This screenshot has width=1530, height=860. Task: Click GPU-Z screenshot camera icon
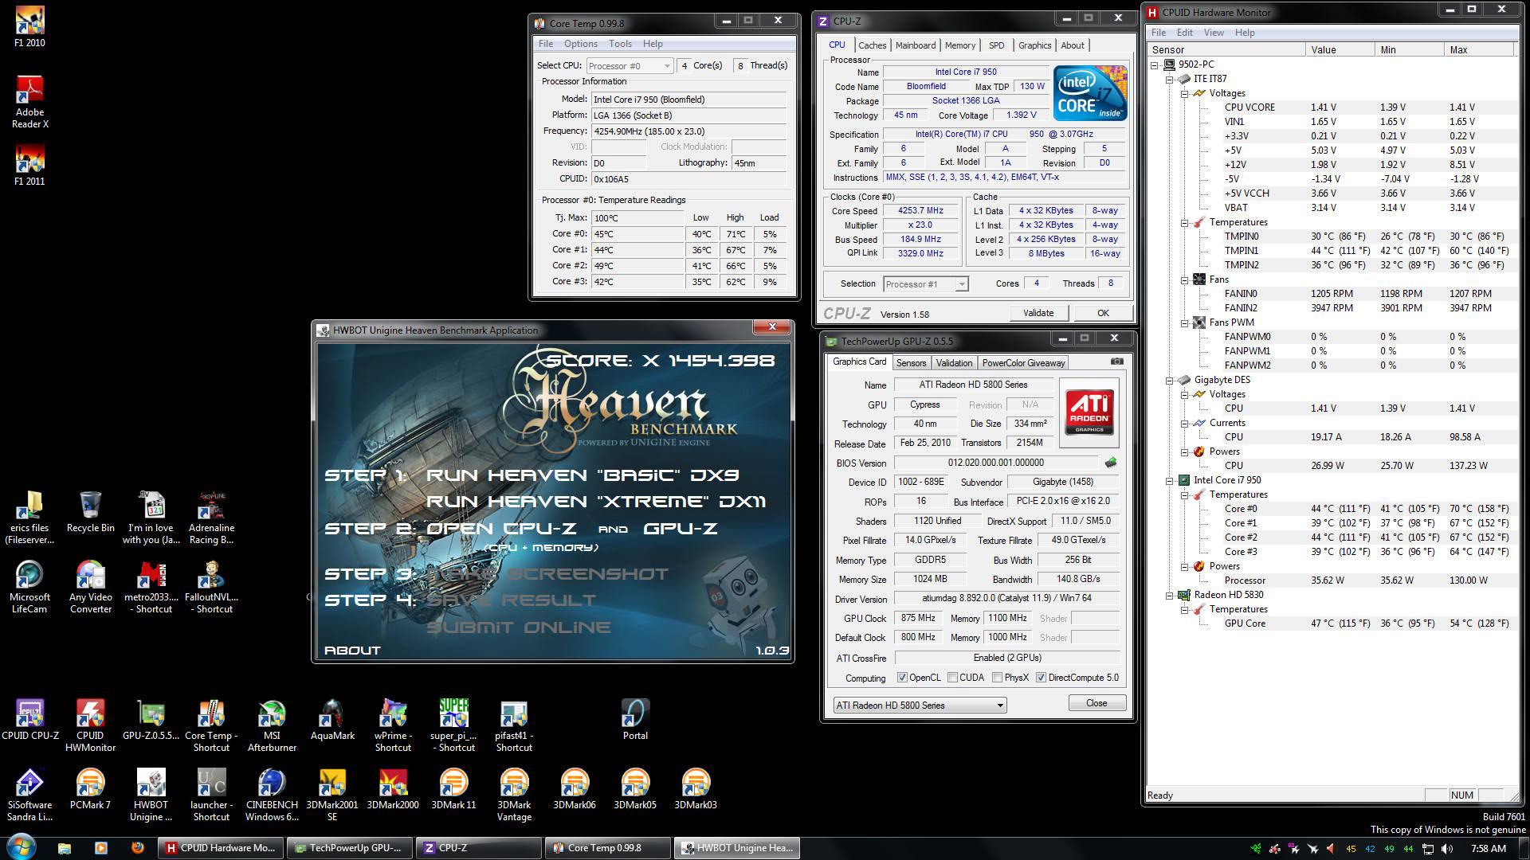click(1117, 362)
